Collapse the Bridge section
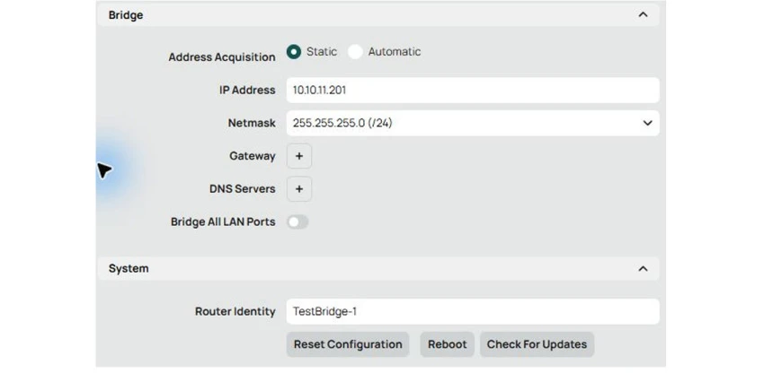764x373 pixels. (644, 14)
